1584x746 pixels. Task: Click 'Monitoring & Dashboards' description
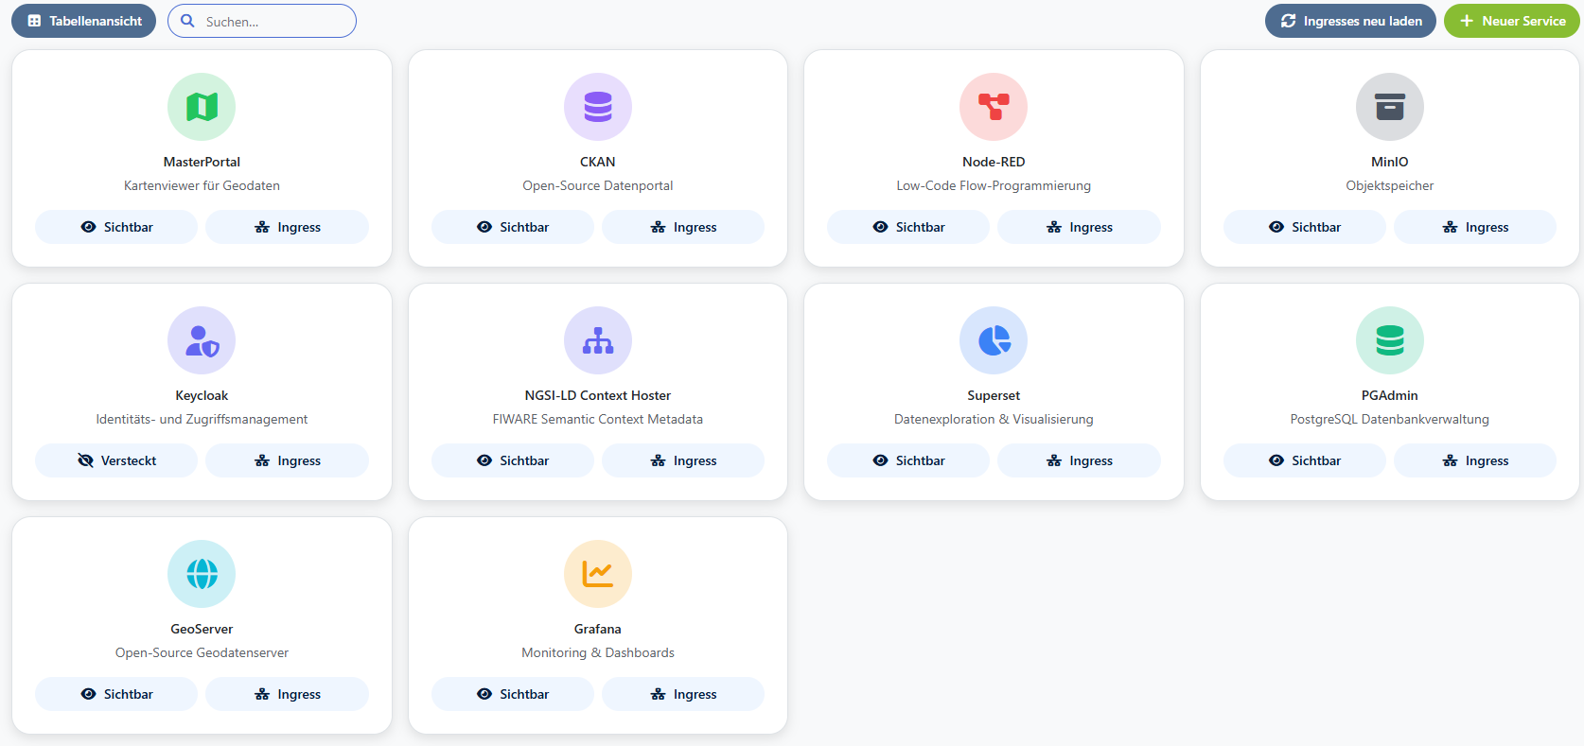tap(598, 652)
